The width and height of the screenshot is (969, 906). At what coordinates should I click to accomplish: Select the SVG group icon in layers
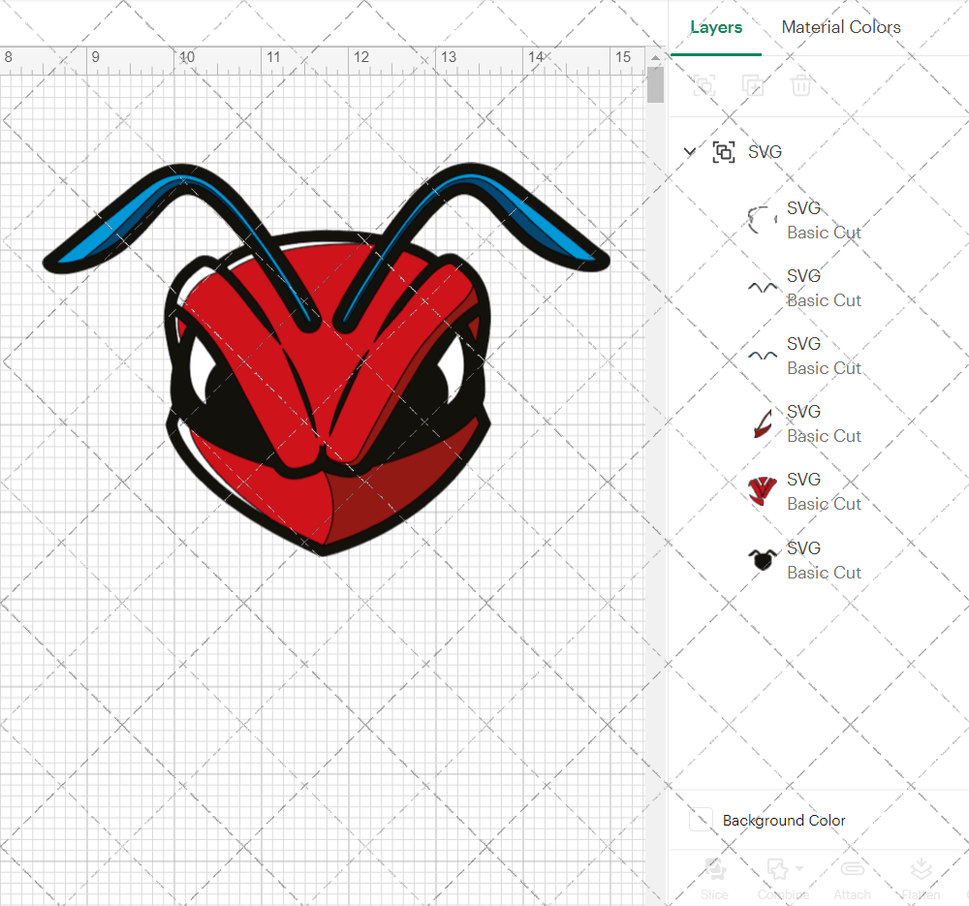tap(724, 152)
